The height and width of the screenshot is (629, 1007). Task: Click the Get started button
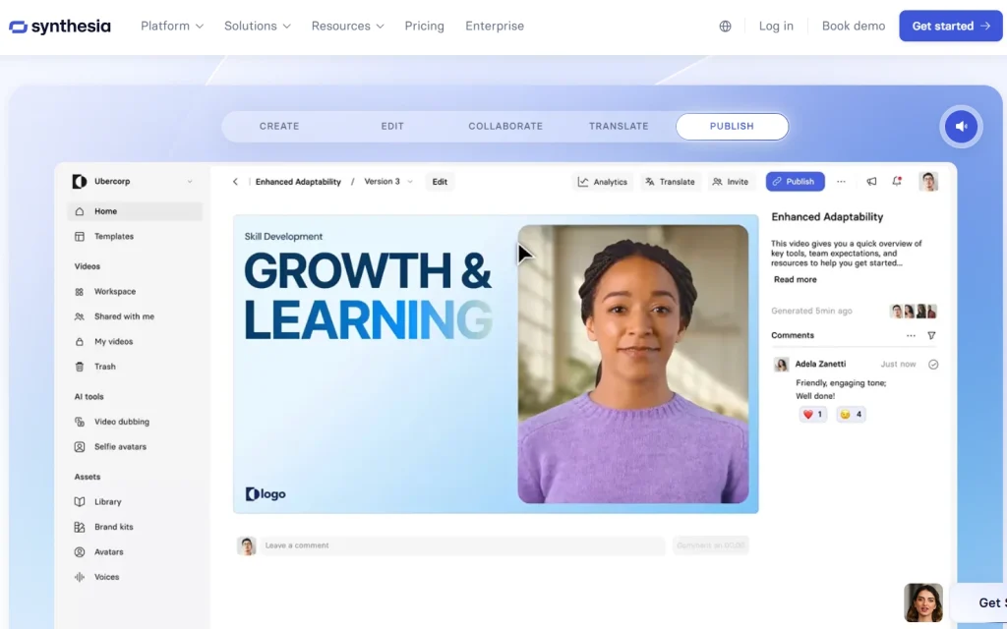pos(950,27)
